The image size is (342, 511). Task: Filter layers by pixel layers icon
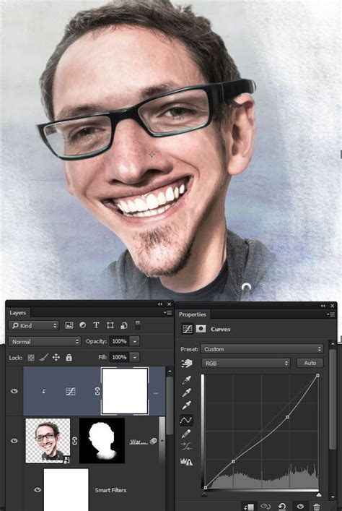click(x=69, y=325)
